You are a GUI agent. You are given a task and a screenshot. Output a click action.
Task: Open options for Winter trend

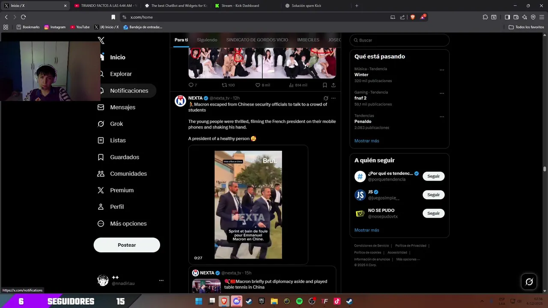point(442,70)
